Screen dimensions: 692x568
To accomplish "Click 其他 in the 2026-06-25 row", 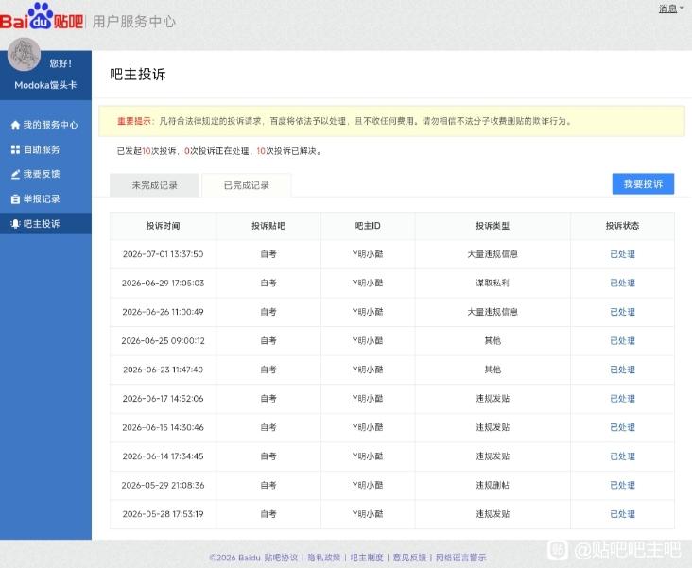I will 493,341.
